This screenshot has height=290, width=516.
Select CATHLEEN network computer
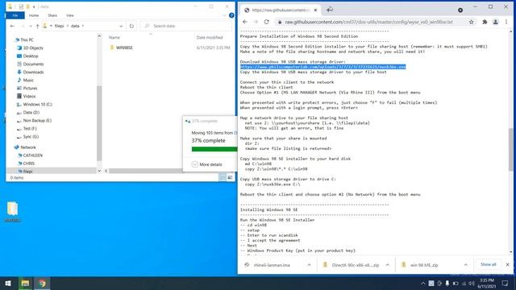click(x=32, y=155)
